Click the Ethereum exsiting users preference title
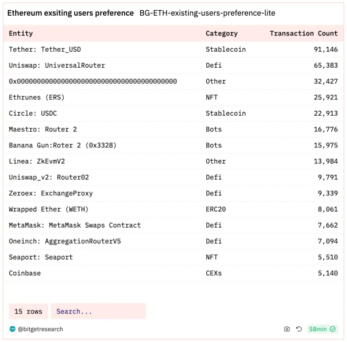Viewport: 347px width, 342px height. coord(70,13)
